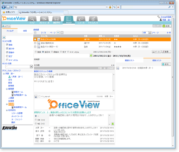Click the user icon beside [木原 涼一]
The image size is (179, 152).
pos(9,77)
